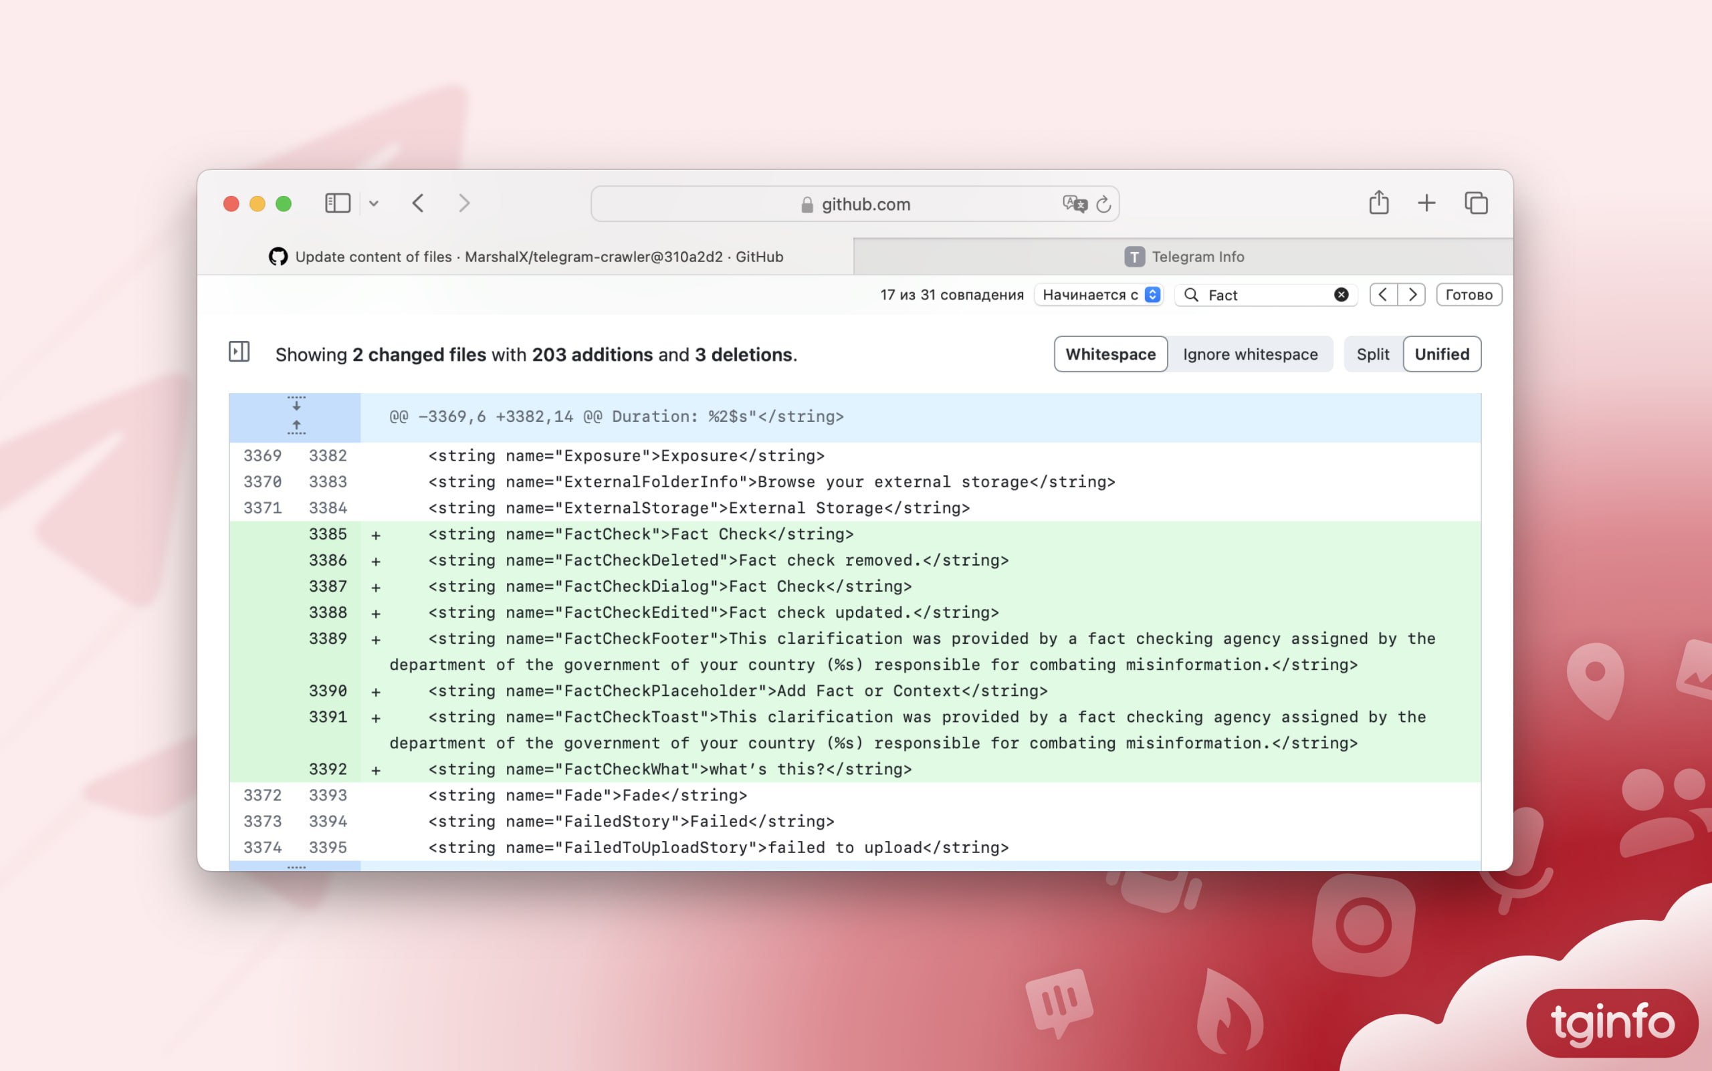Viewport: 1712px width, 1071px height.
Task: Open a new tab with plus
Action: click(x=1426, y=203)
